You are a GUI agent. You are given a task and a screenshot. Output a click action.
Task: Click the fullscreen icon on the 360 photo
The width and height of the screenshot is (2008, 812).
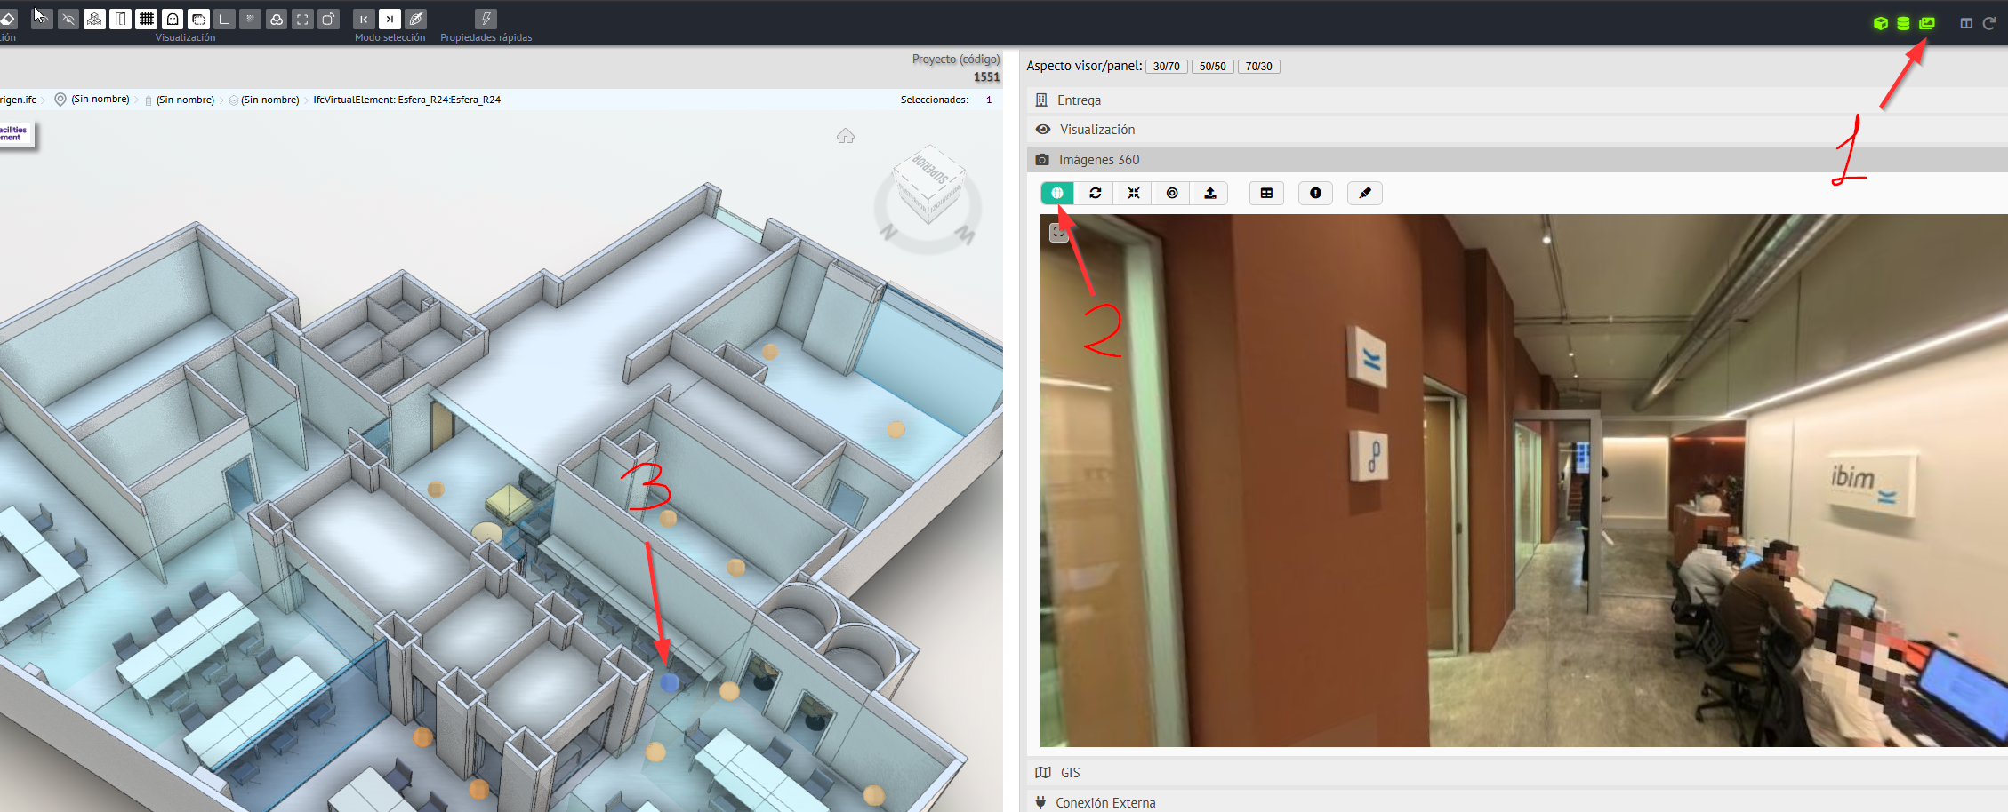click(1058, 233)
